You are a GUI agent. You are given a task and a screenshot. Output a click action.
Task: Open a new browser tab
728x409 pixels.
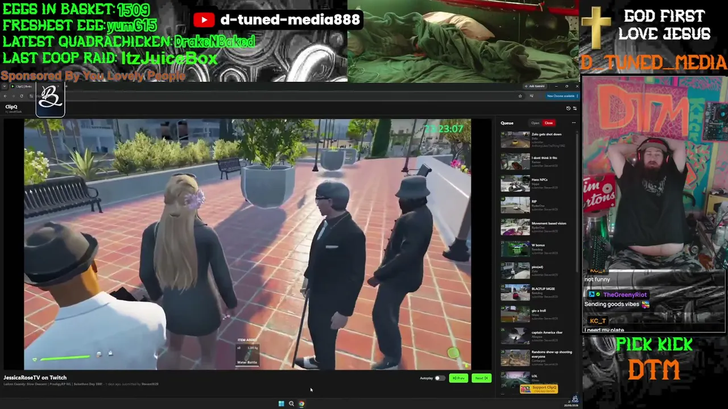tap(66, 86)
